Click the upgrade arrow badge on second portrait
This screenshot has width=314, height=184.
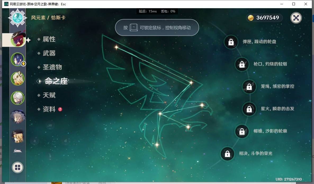coord(23,64)
